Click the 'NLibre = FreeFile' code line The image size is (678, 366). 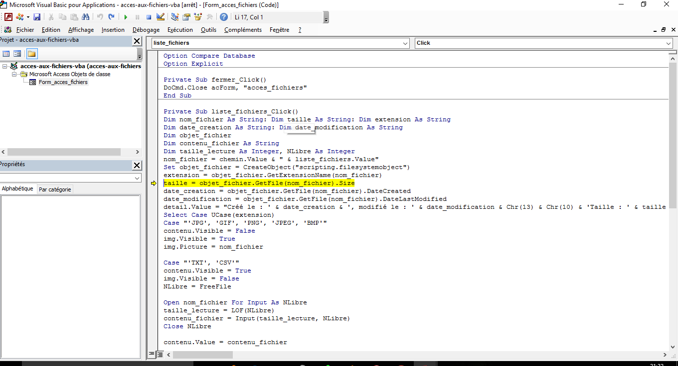coord(197,286)
